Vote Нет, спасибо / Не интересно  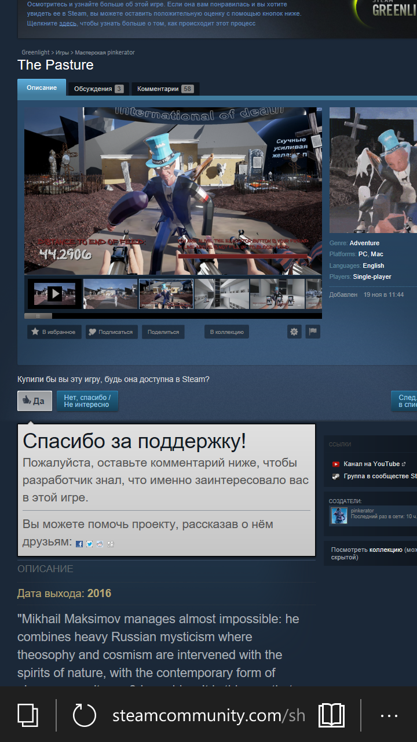87,401
